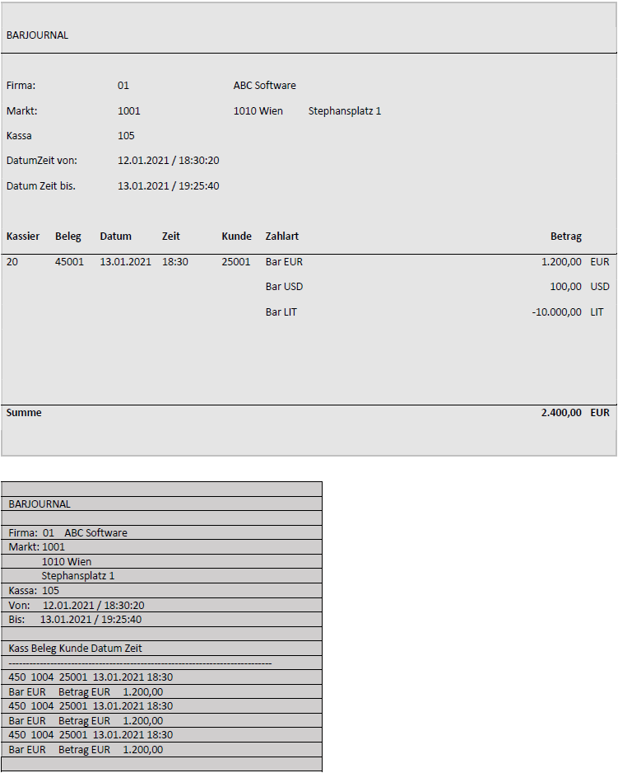
Task: Click the Stephansplatz 1 address next to 1010 Wien
Action: pyautogui.click(x=344, y=111)
